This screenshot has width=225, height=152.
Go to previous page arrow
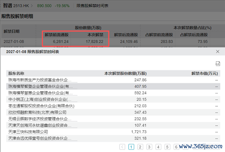(122, 147)
